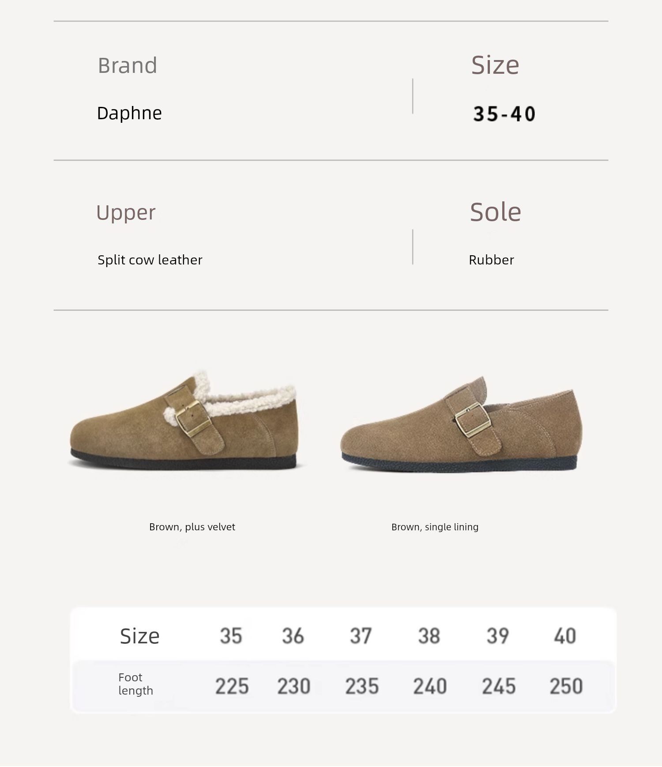
Task: Click the 230 foot length value
Action: click(294, 687)
